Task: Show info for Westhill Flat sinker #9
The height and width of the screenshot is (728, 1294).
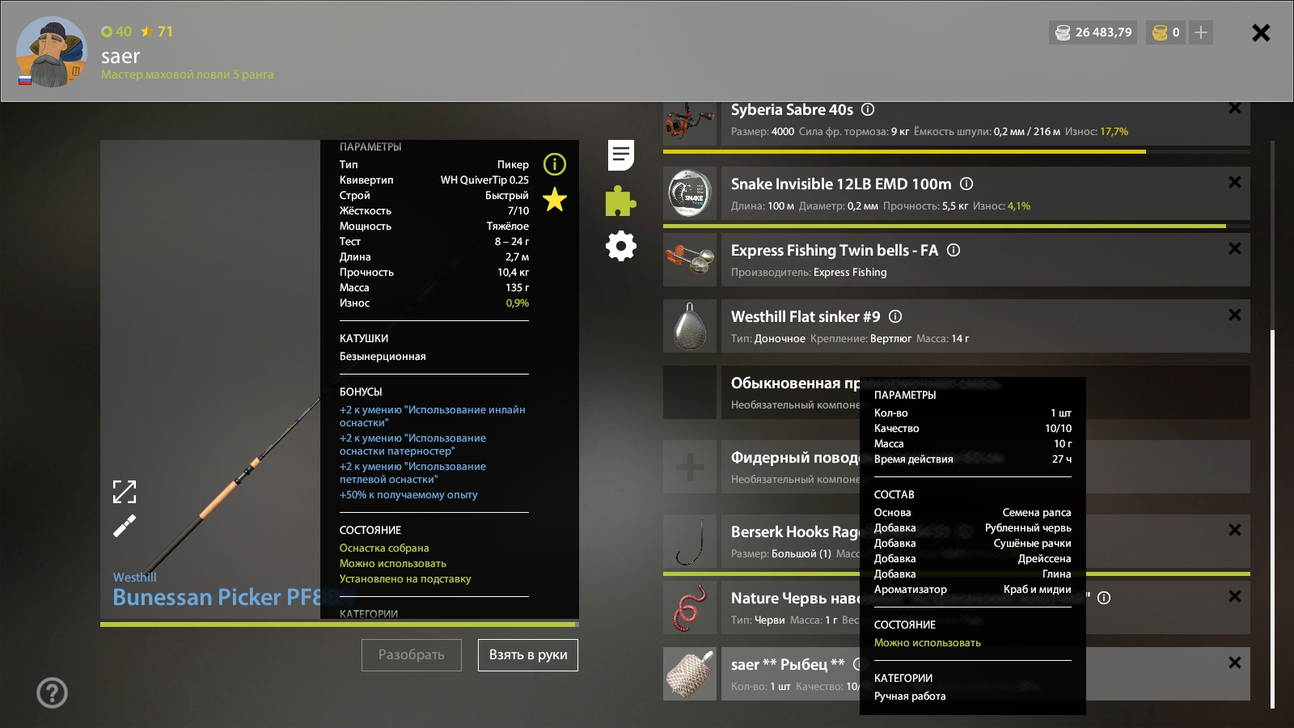Action: point(895,317)
